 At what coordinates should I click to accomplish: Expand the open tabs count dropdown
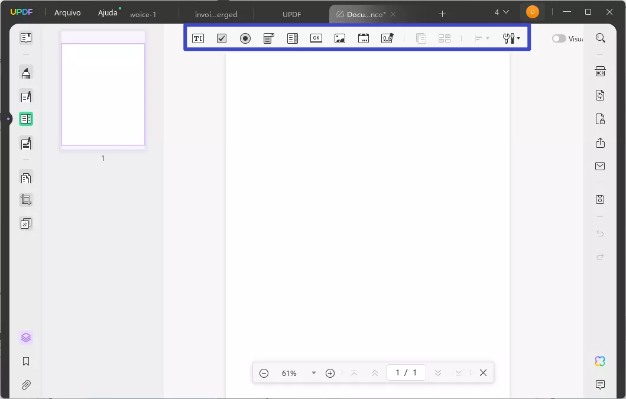[x=501, y=12]
